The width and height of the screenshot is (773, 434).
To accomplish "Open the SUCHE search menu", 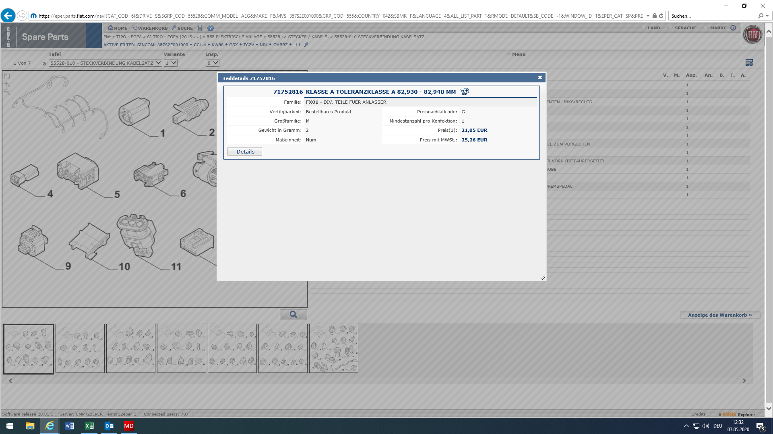I will coord(182,28).
